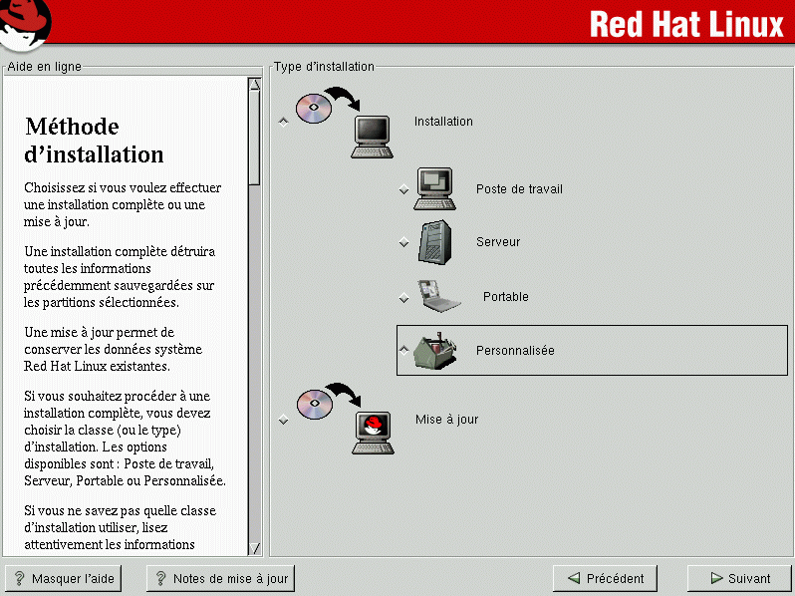Select the Poste de travail radio button
The height and width of the screenshot is (596, 795).
coord(403,189)
